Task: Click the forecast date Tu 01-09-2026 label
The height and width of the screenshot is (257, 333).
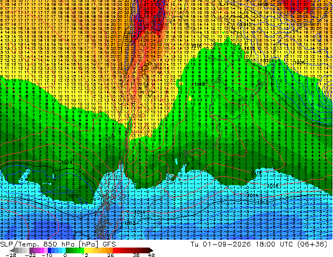Action: (x=221, y=244)
